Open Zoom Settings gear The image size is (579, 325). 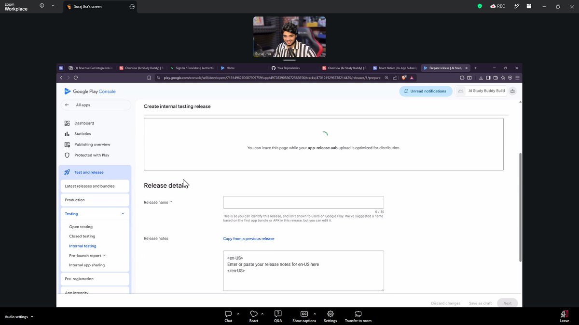330,316
